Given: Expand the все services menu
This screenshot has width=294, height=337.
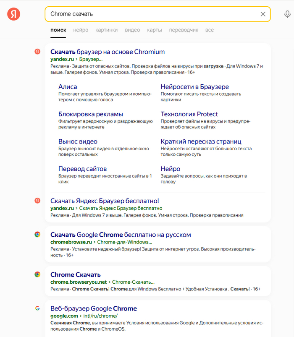Looking at the screenshot, I should [210, 30].
